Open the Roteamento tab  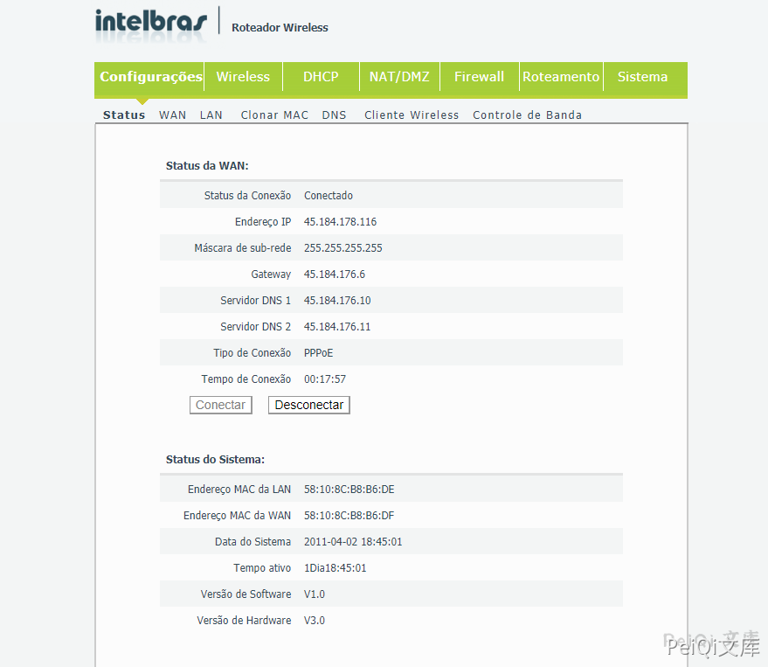561,77
